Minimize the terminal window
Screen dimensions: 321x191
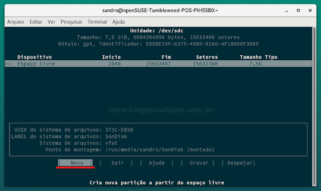(x=286, y=11)
